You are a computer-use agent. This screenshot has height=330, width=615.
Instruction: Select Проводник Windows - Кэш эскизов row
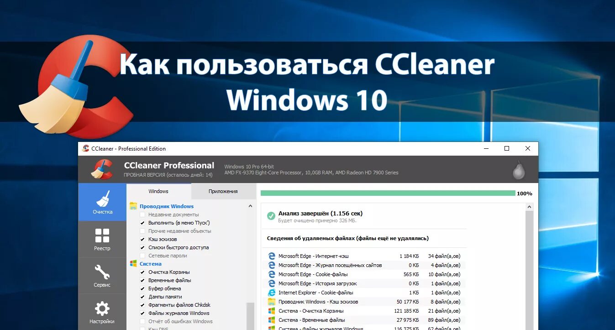point(364,302)
